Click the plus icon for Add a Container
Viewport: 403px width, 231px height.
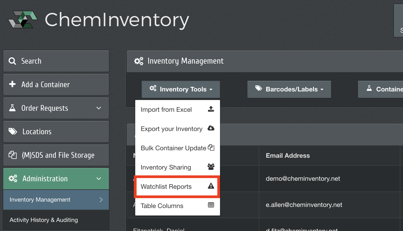pos(12,84)
